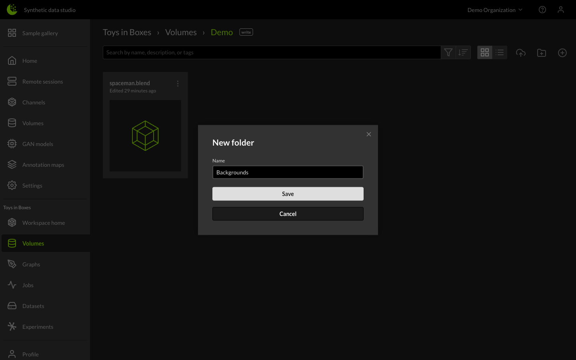Viewport: 576px width, 360px height.
Task: View the Jobs activity list
Action: (28, 285)
